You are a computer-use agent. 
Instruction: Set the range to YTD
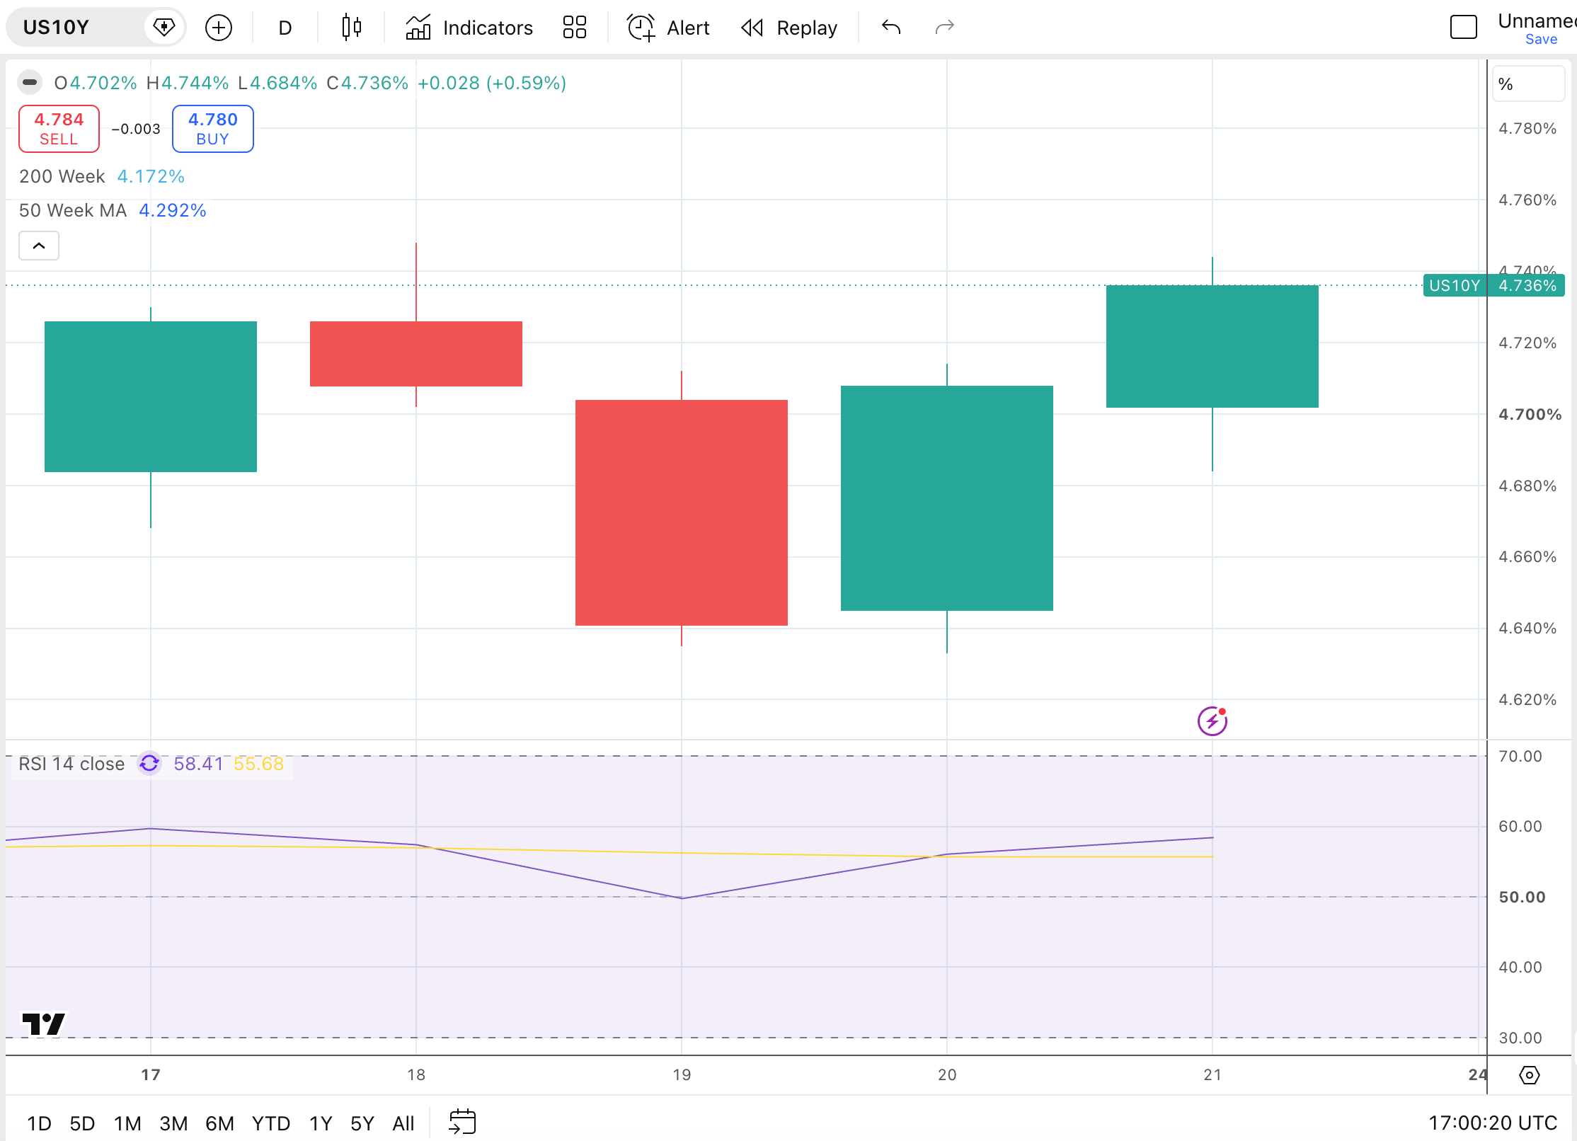click(271, 1123)
